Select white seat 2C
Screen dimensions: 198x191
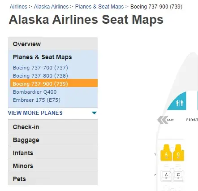pyautogui.click(x=178, y=175)
